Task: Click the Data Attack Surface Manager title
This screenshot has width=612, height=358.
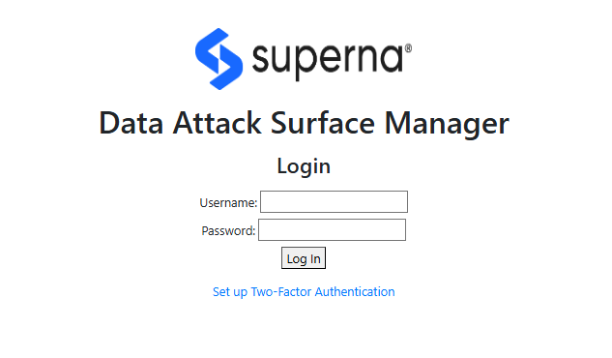Action: [x=304, y=124]
